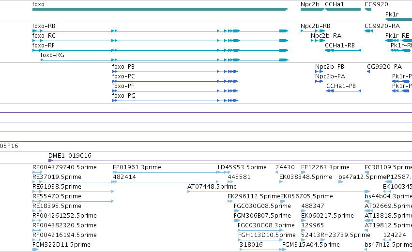Click the CCHa1 gene bar glyph

(x=343, y=9)
